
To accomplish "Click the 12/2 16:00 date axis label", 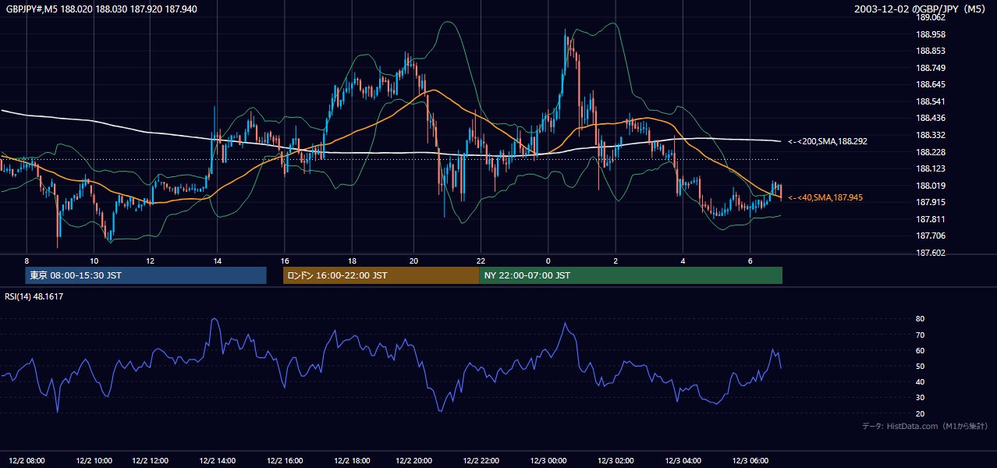I will point(285,461).
